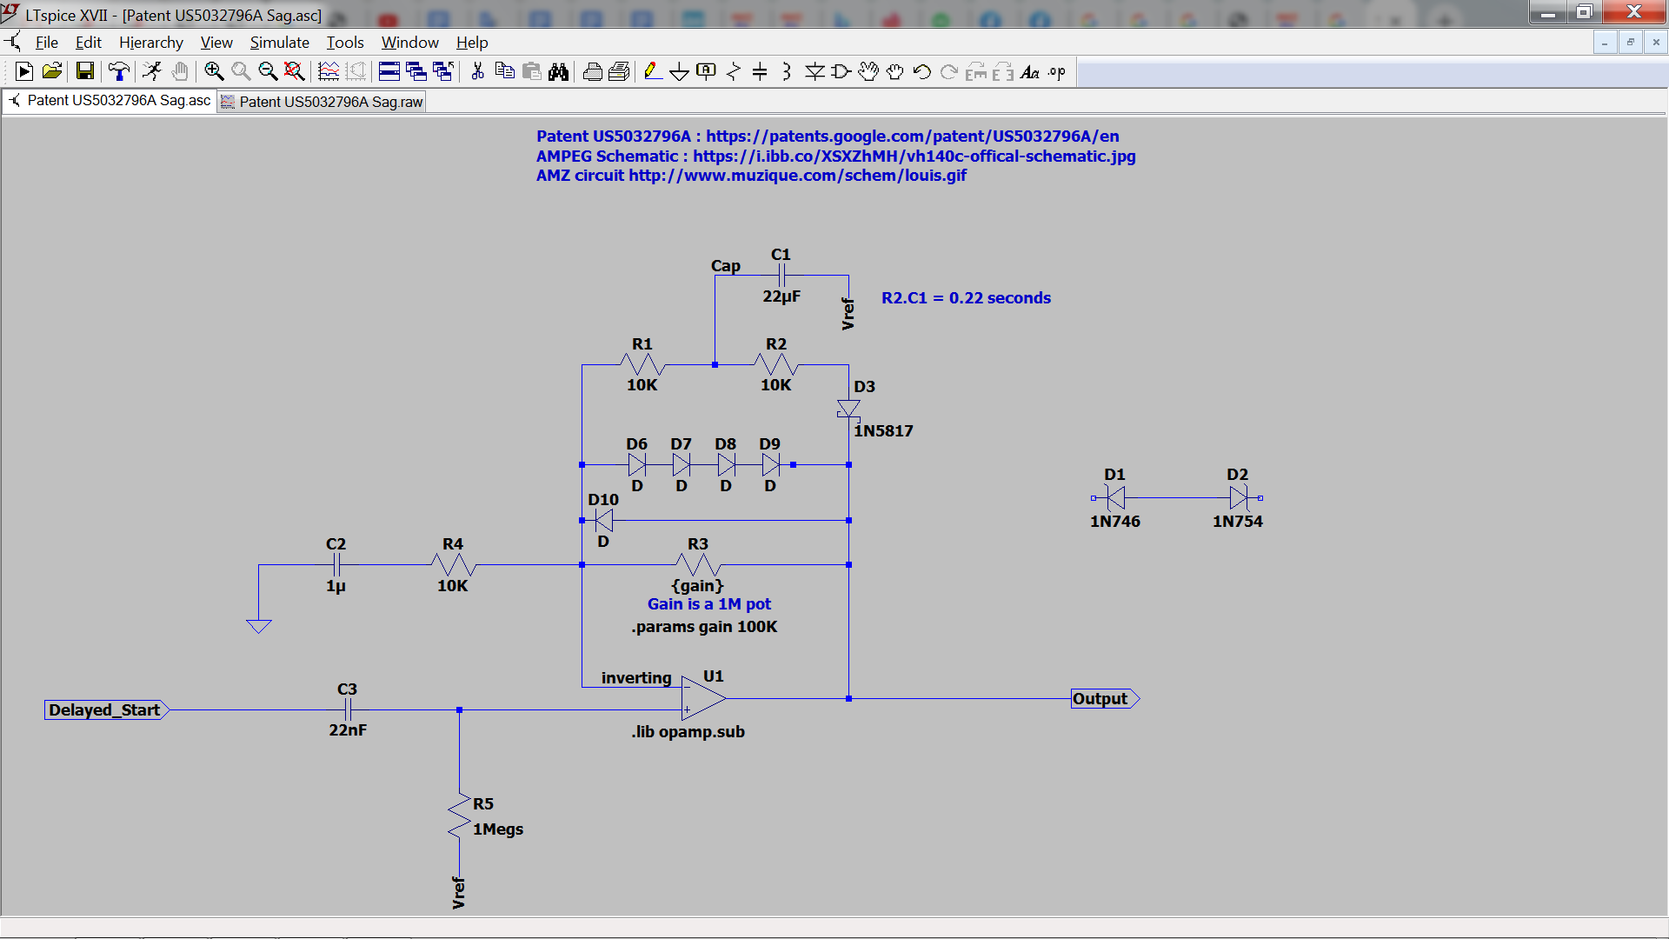Image resolution: width=1669 pixels, height=939 pixels.
Task: Click the Tile windows horizontally icon
Action: (389, 72)
